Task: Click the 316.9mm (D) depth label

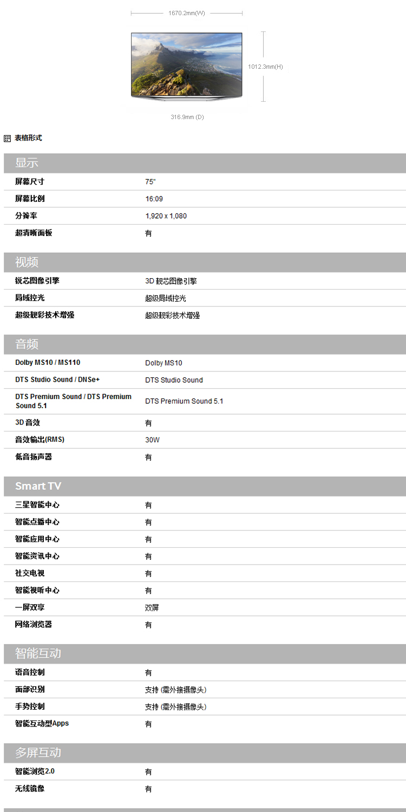Action: [187, 117]
